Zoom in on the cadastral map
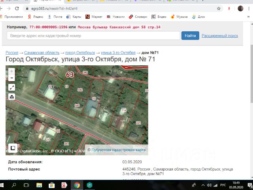Image resolution: width=253 pixels, height=190 pixels. [x=11, y=71]
